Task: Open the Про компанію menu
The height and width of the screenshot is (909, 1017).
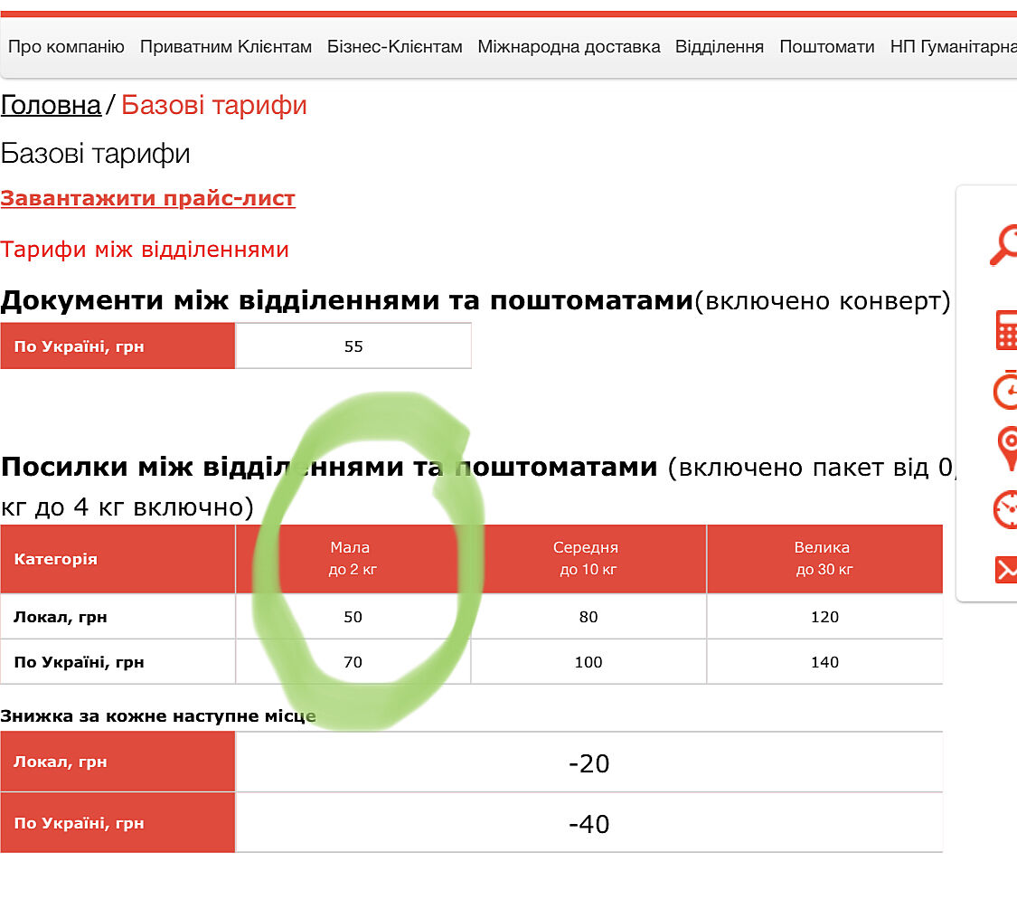Action: (x=66, y=47)
